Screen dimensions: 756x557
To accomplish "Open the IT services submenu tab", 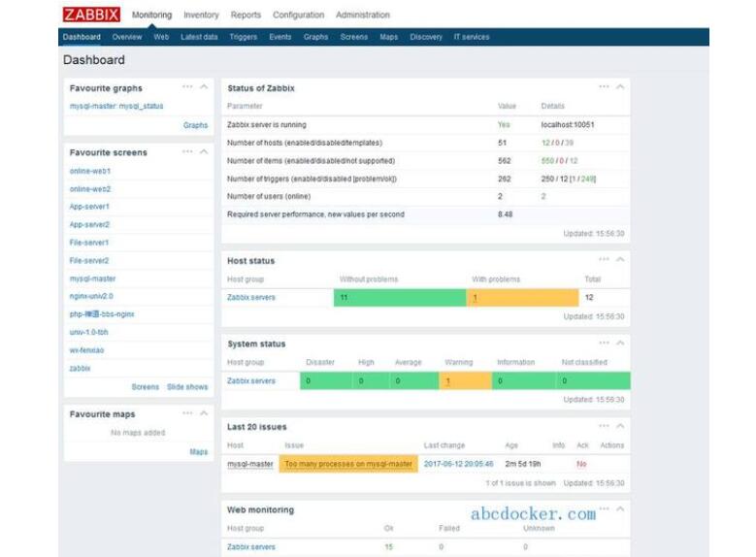I will [471, 37].
